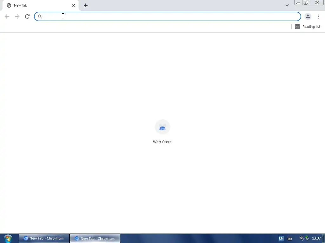325x243 pixels.
Task: Focus the address bar input
Action: (168, 16)
